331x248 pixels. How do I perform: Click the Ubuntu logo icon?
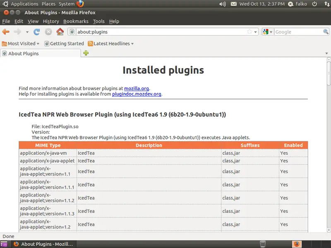click(x=5, y=4)
